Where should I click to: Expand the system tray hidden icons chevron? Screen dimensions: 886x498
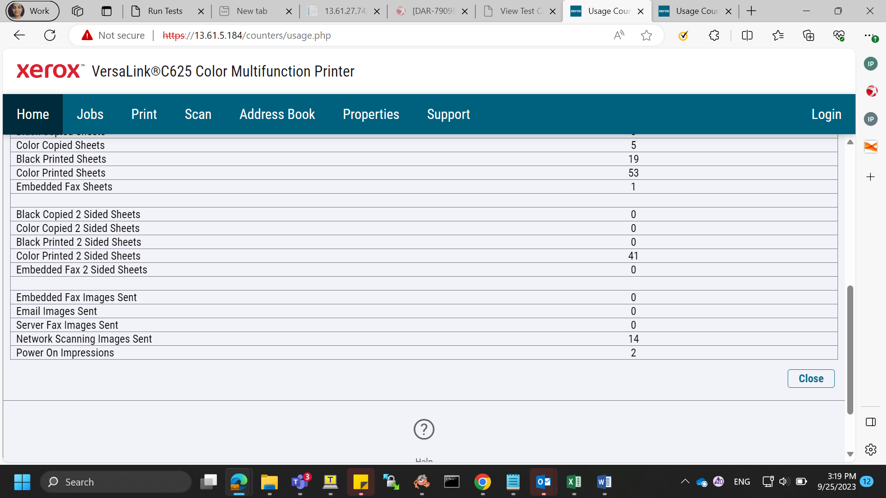[685, 482]
